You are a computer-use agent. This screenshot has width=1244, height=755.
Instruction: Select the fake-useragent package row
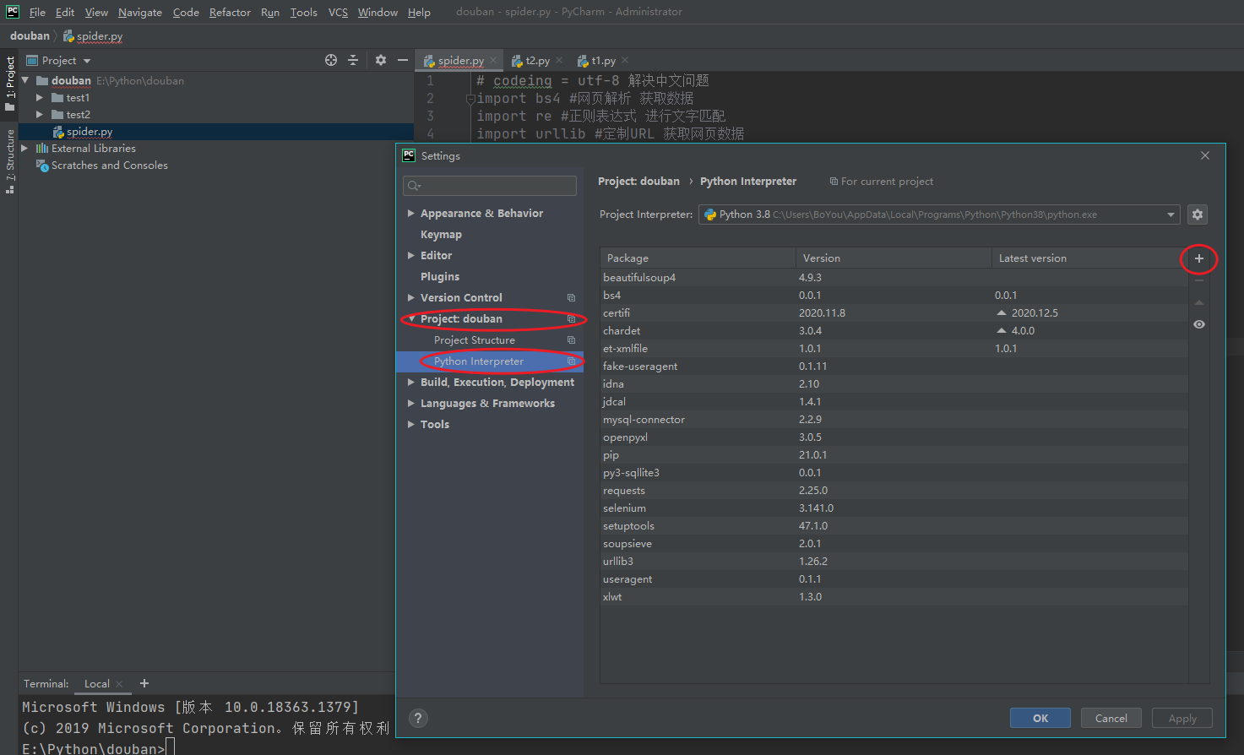[x=894, y=367]
